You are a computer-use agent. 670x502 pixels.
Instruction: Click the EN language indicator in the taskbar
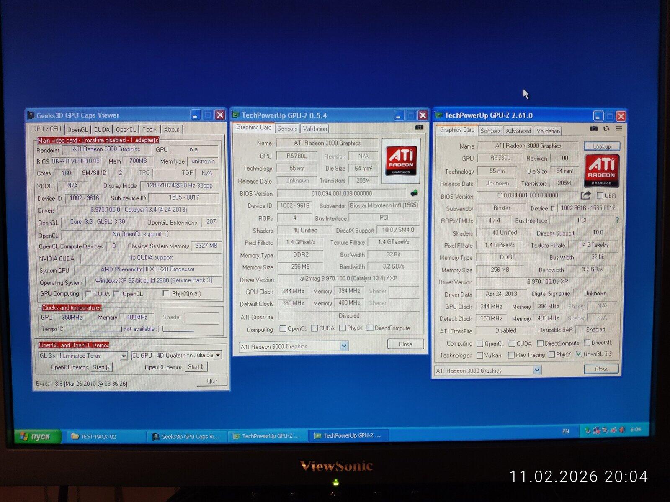point(566,431)
